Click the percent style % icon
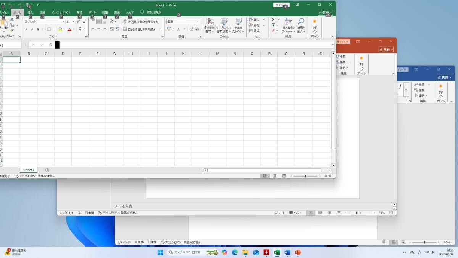 click(x=178, y=29)
